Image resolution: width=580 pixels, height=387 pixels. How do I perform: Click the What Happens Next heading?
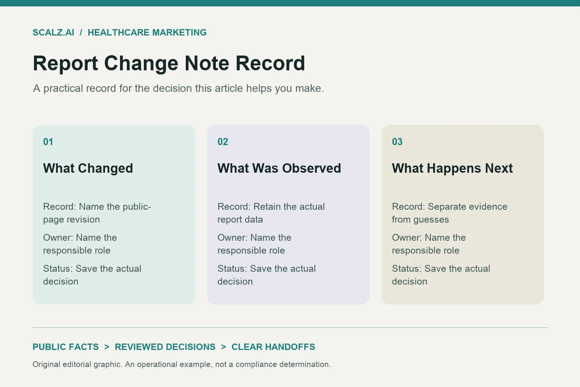coord(452,168)
